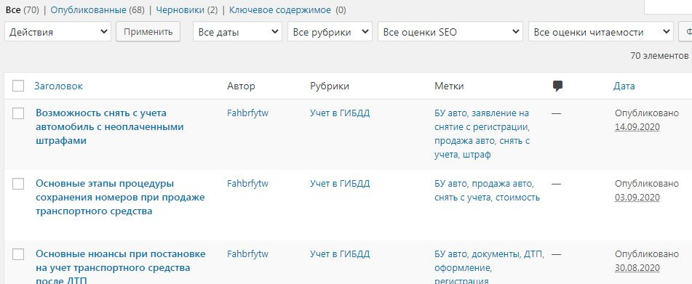Sort the list by Дата column
The image size is (692, 284).
click(x=624, y=86)
